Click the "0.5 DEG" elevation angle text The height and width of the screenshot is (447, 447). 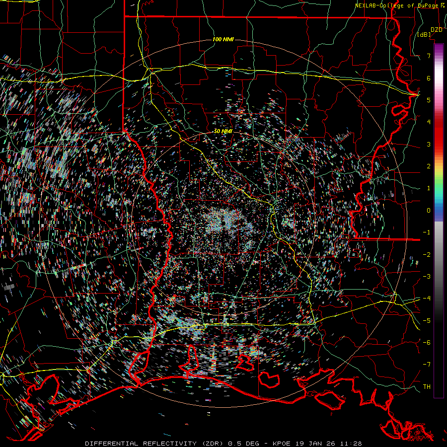(x=243, y=444)
